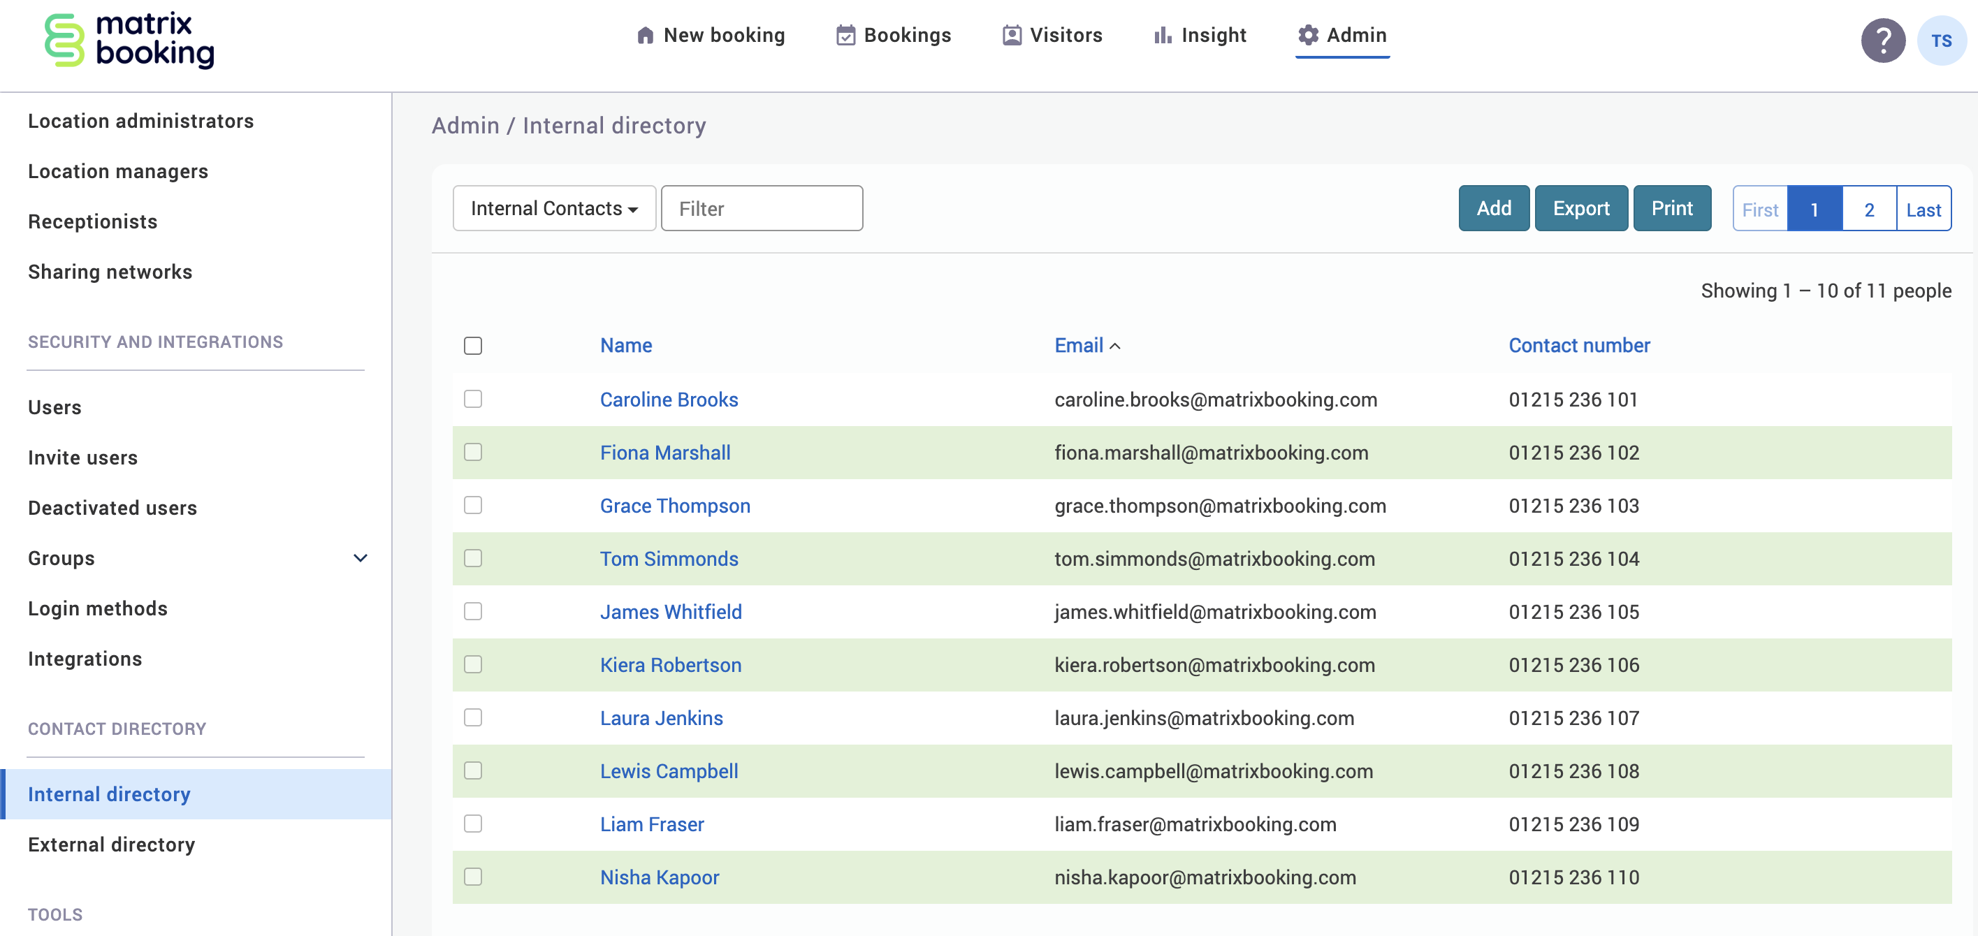Click the Export button
This screenshot has height=936, width=1978.
pyautogui.click(x=1580, y=208)
